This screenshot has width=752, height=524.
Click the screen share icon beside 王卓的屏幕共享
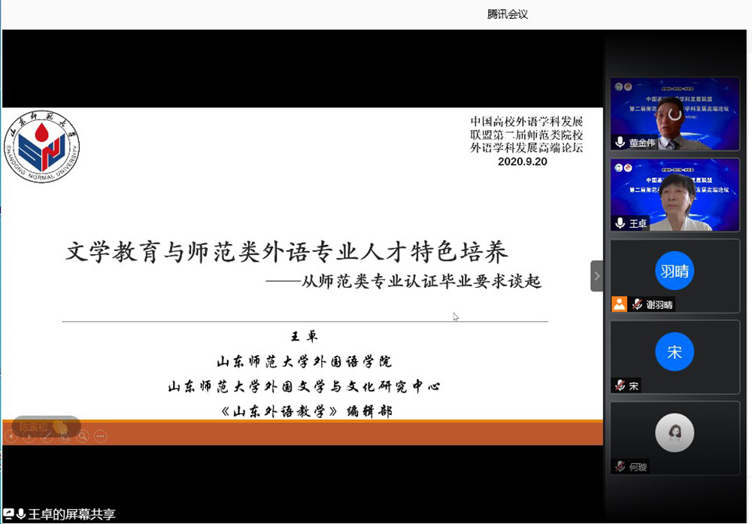click(8, 514)
